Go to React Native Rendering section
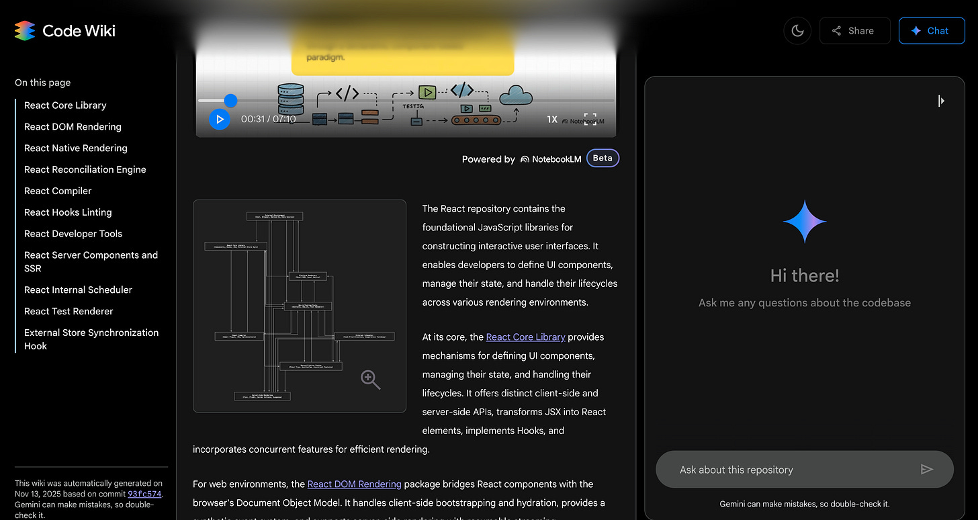This screenshot has height=520, width=978. (76, 148)
